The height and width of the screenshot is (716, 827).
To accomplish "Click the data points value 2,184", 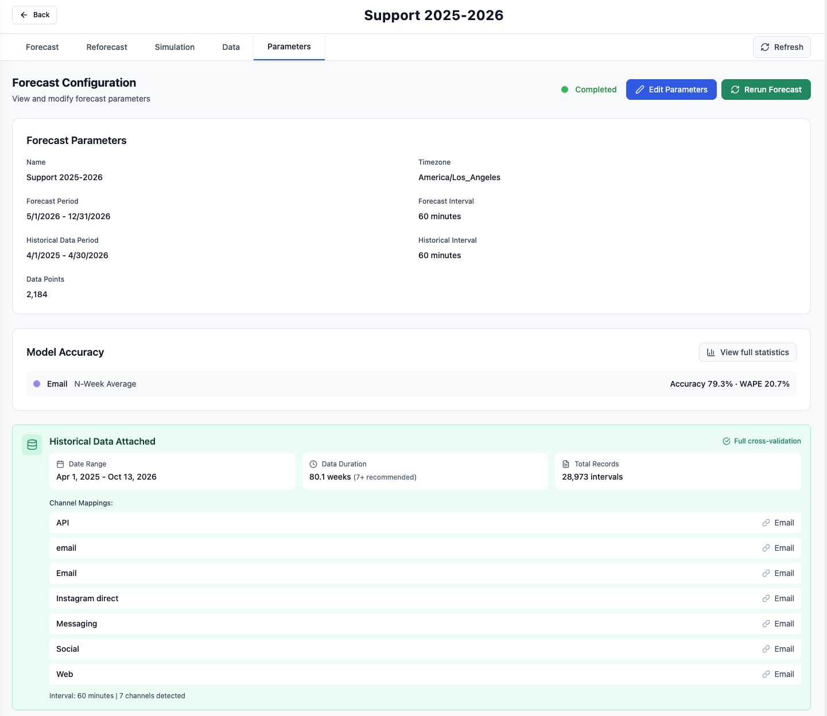I will click(37, 294).
